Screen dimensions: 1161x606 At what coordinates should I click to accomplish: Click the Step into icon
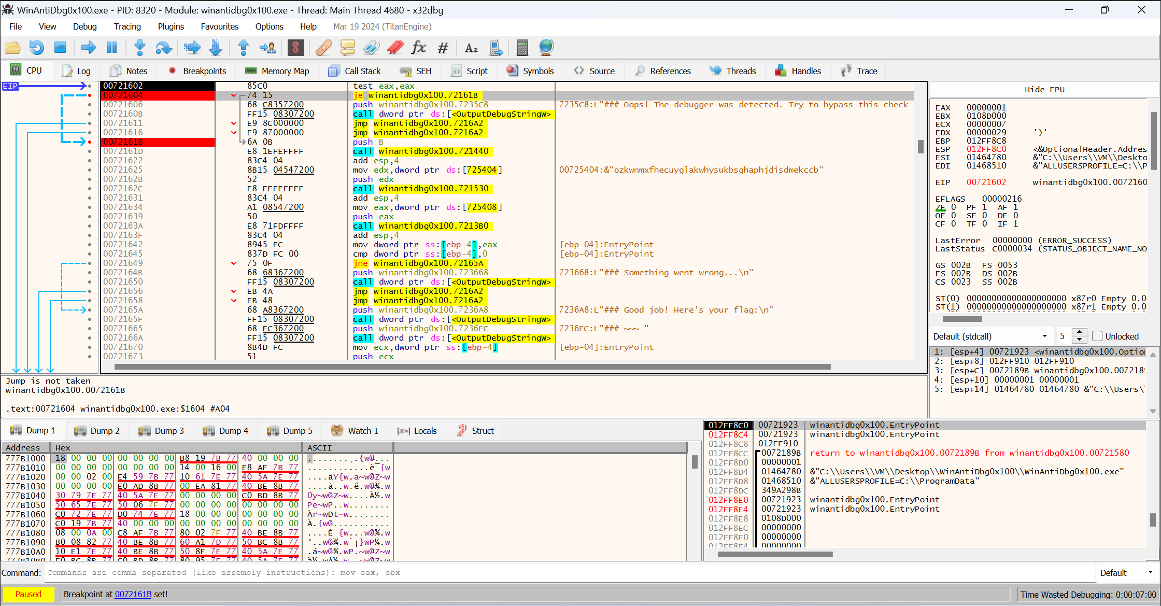click(x=139, y=48)
